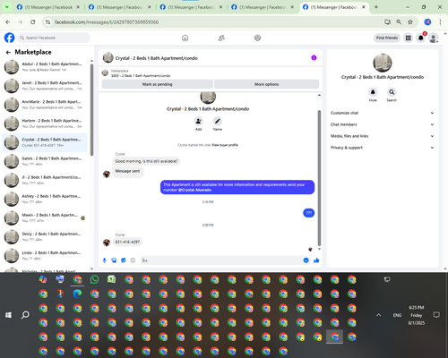Open the emoji picker in message box
This screenshot has height=358, width=448.
click(306, 260)
